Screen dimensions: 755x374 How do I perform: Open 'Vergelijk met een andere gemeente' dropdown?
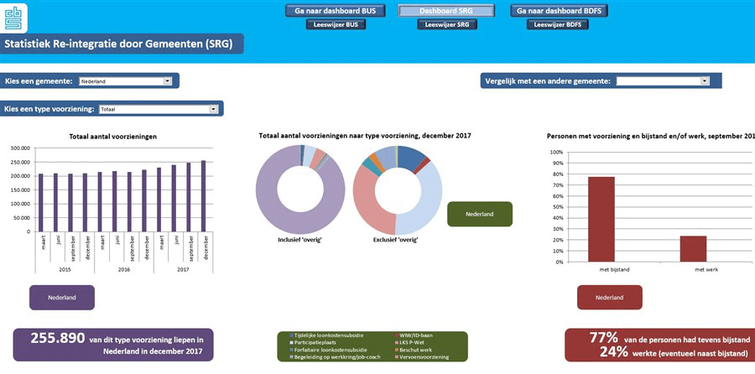pos(705,81)
